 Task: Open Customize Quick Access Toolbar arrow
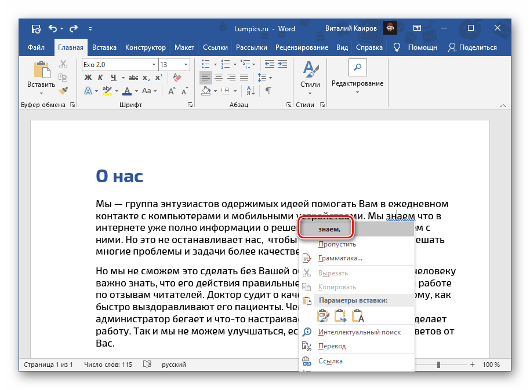point(90,29)
